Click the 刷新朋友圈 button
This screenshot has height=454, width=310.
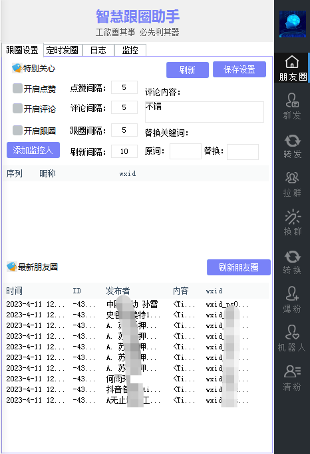[239, 267]
